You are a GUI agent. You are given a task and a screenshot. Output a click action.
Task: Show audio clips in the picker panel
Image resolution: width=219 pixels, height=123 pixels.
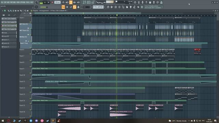[x=9, y=15]
